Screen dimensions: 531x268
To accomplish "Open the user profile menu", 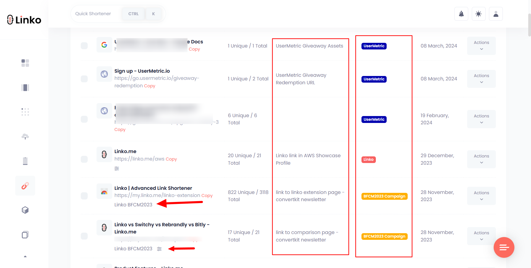I will pos(496,14).
